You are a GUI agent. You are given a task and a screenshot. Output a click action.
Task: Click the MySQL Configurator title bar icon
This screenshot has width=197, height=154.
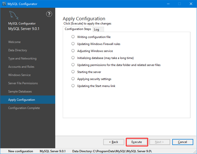[x=4, y=4]
